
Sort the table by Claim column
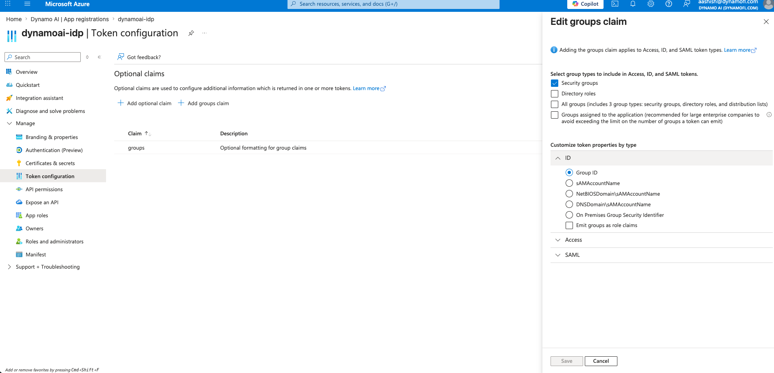click(139, 134)
